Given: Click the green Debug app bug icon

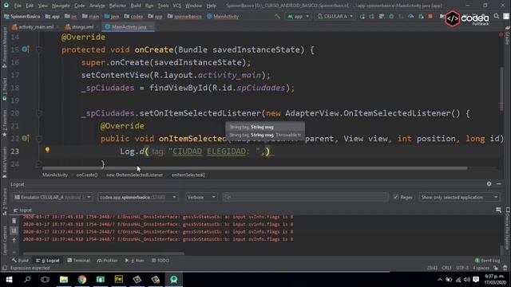Looking at the screenshot, I should (391, 16).
